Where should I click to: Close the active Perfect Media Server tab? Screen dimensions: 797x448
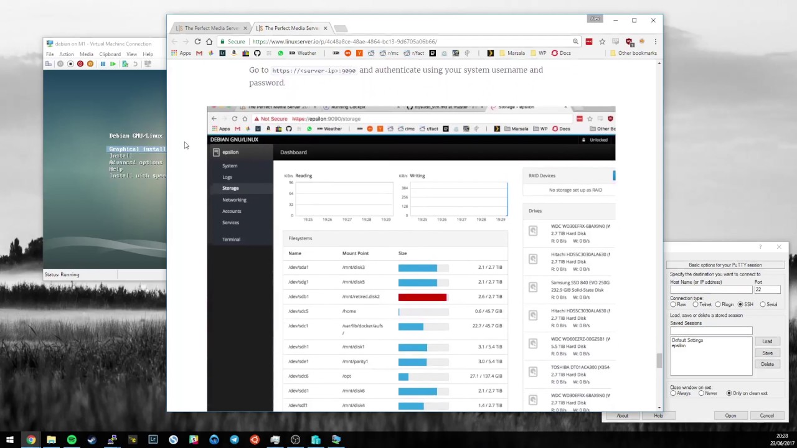pyautogui.click(x=325, y=28)
